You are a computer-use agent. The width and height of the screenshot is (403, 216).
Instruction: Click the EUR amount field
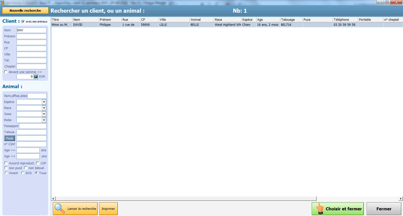(x=25, y=76)
